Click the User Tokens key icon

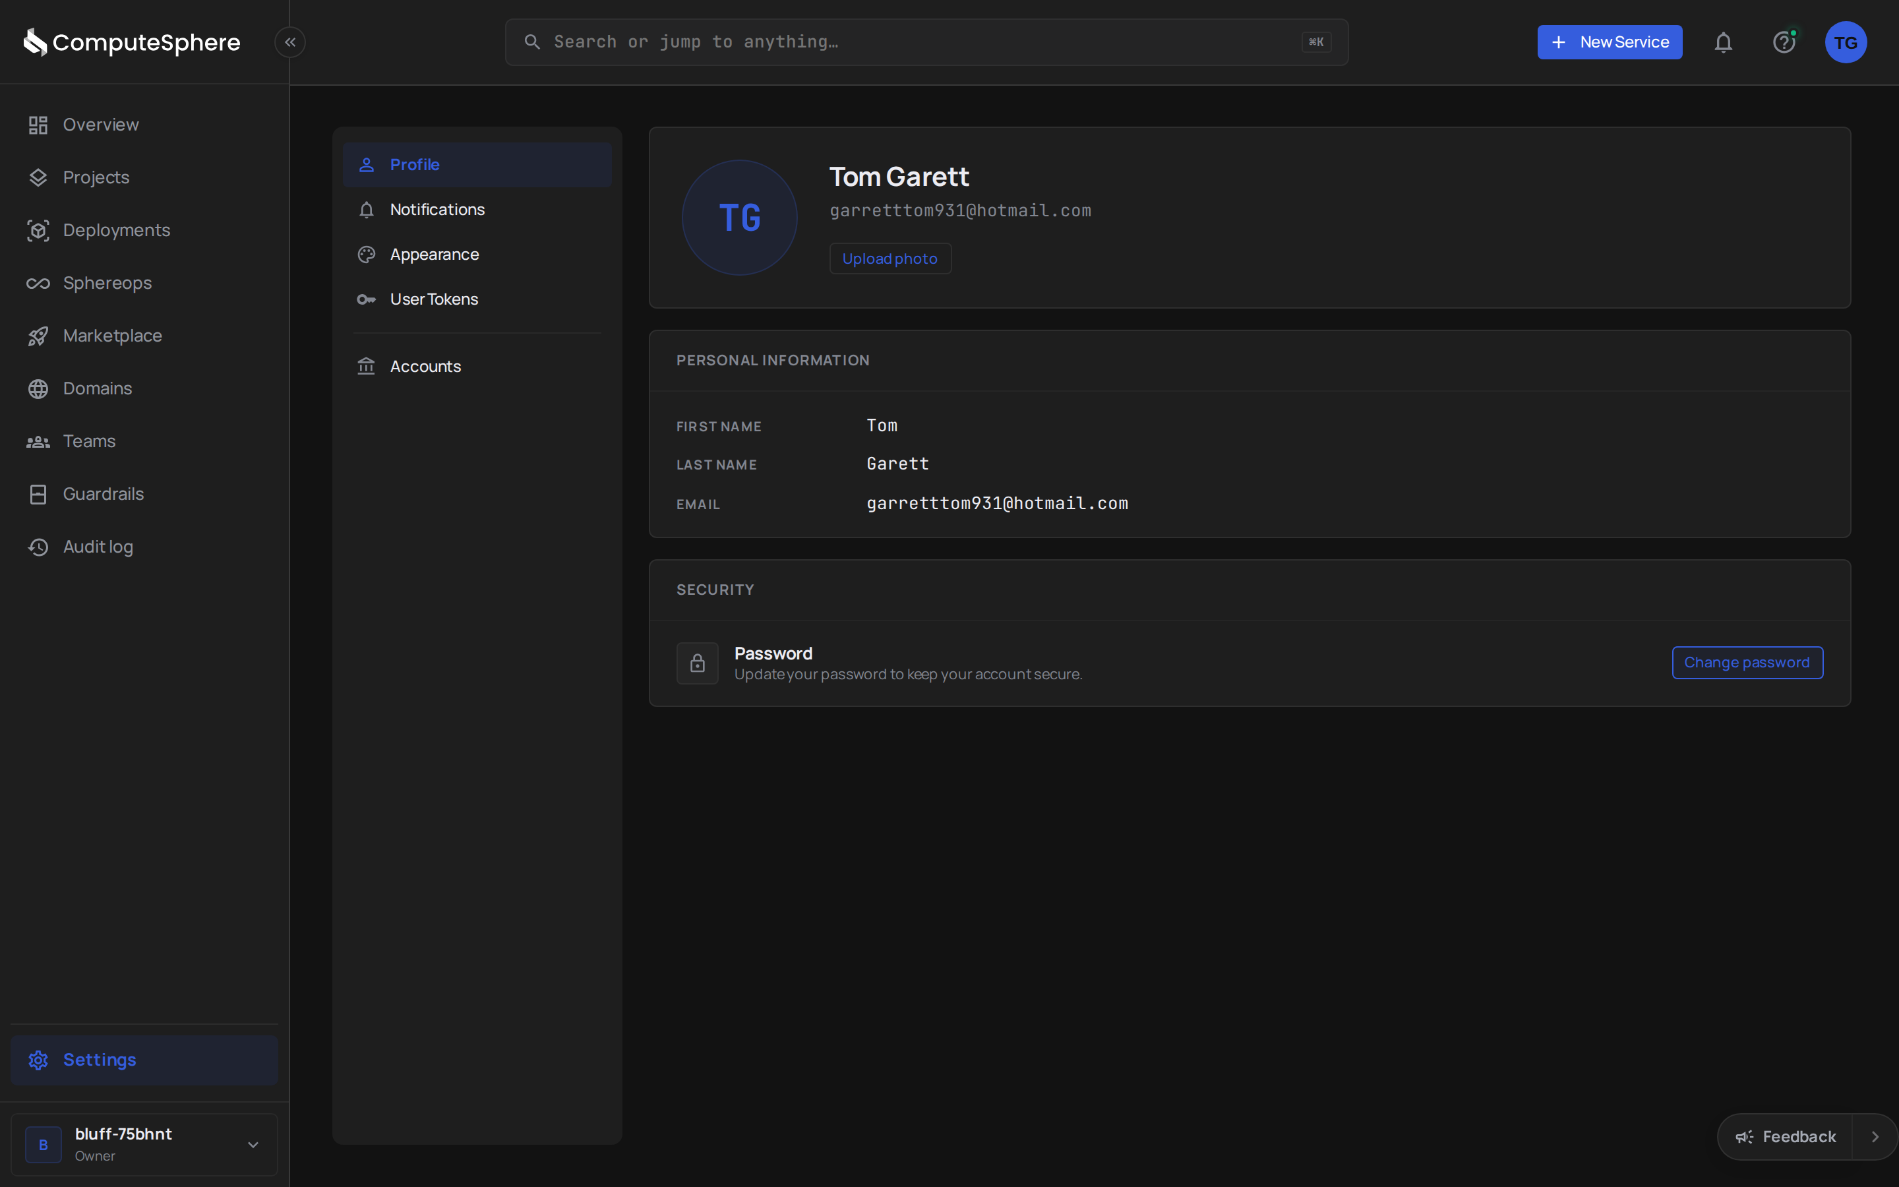pos(367,299)
